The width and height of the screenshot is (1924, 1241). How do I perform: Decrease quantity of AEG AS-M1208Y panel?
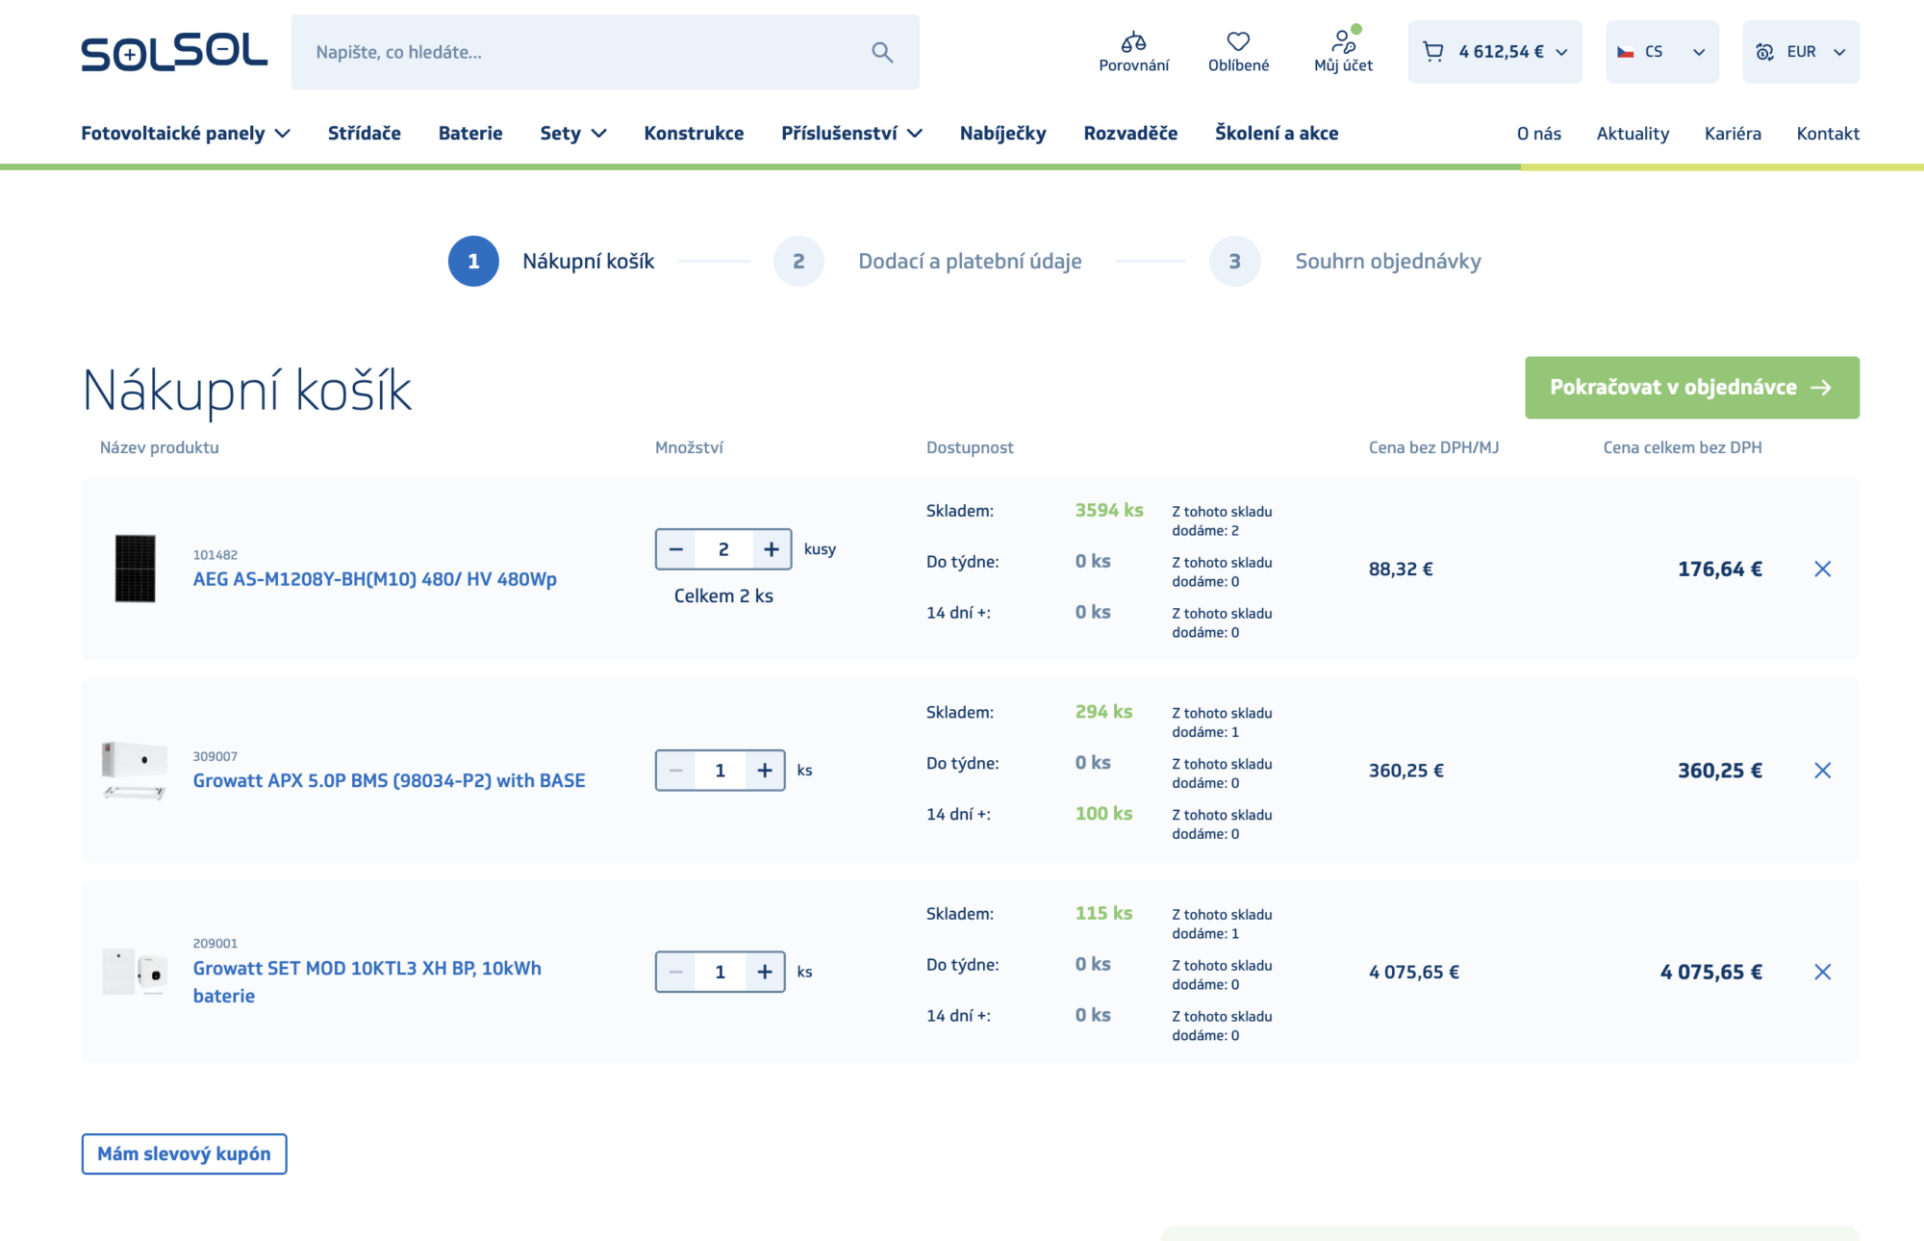point(676,549)
